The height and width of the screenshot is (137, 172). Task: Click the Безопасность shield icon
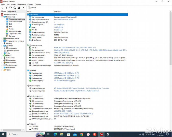click(x=5, y=63)
